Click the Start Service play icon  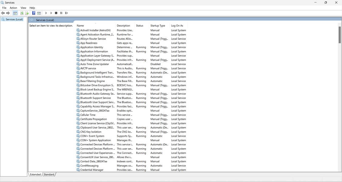point(46,13)
